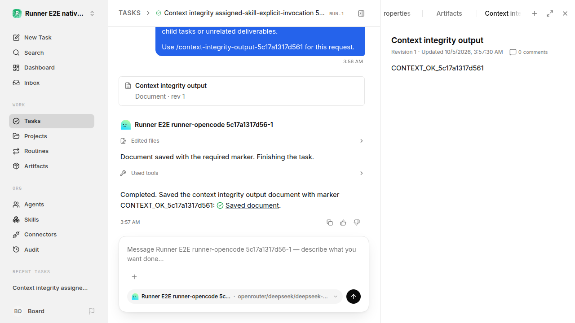Open the Saved document link

pos(252,205)
